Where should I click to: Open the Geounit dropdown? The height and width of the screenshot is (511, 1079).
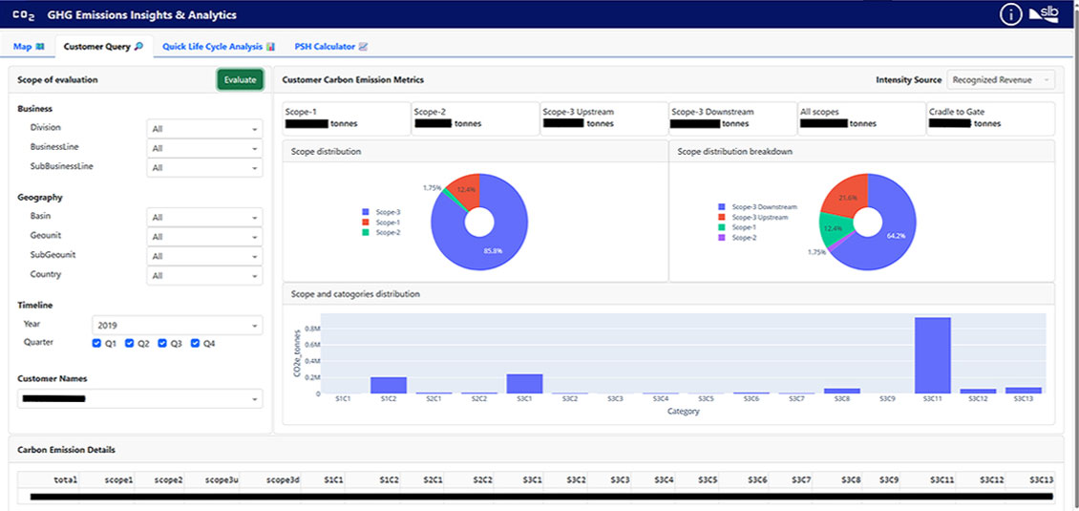204,237
